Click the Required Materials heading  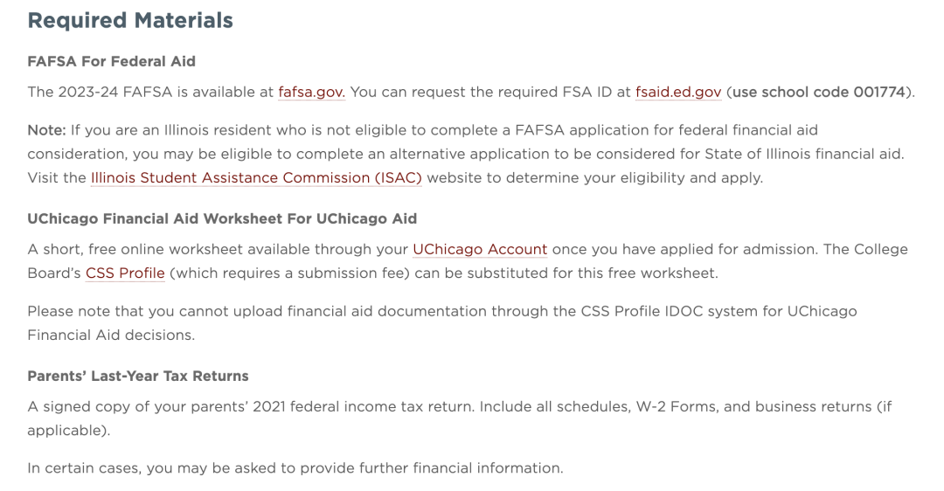click(130, 20)
